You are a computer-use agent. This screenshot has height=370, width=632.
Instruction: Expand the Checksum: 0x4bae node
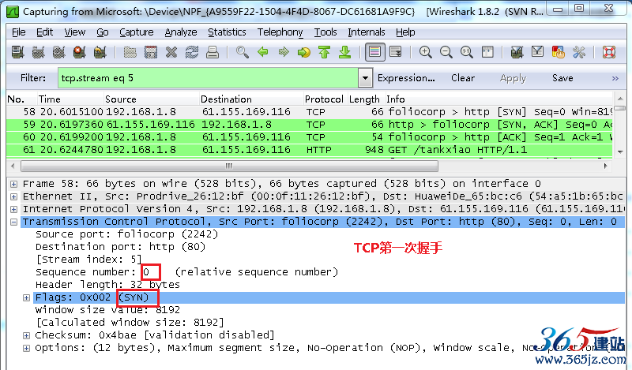[x=27, y=335]
